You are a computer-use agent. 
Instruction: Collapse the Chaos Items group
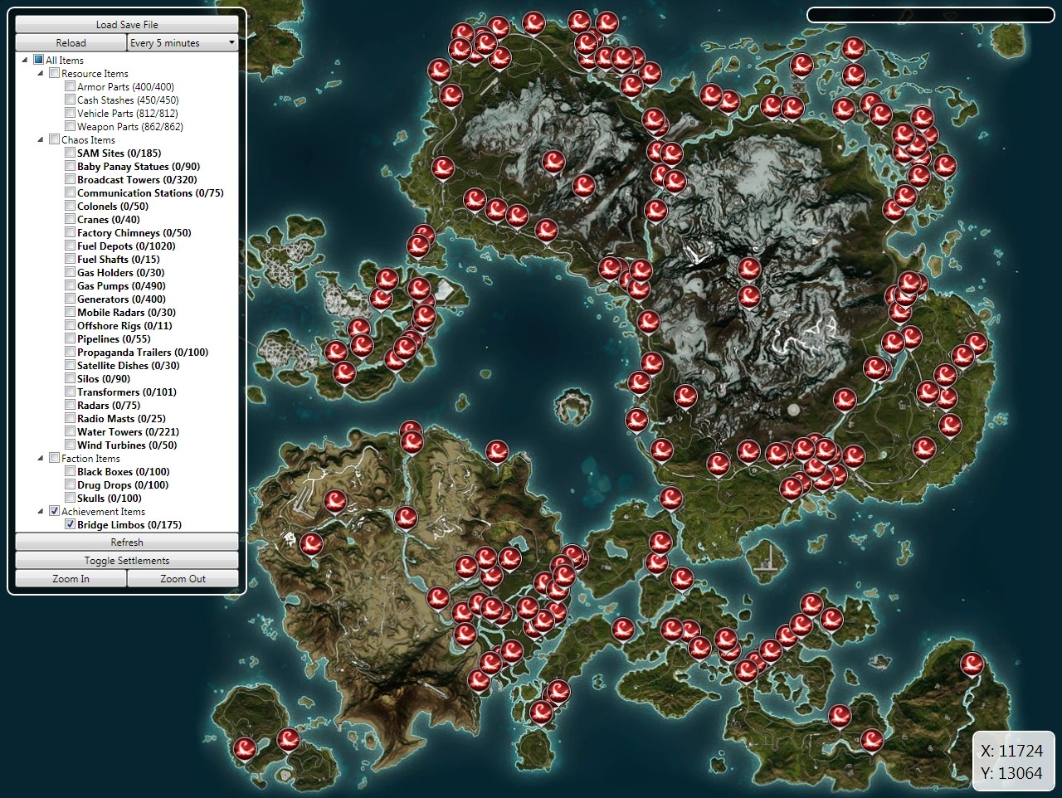click(x=41, y=139)
